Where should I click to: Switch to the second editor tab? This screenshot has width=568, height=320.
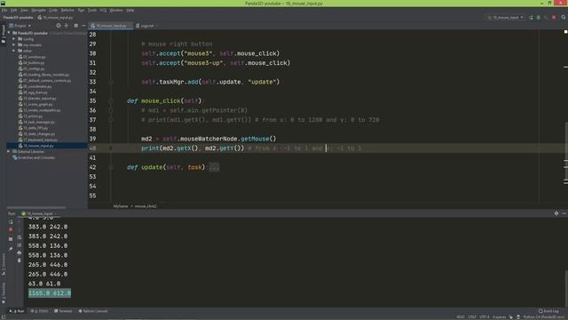(146, 26)
